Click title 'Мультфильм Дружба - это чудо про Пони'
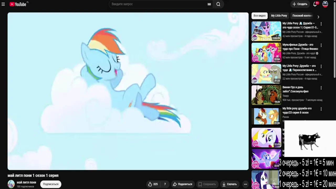The width and height of the screenshot is (336, 189). tap(300, 47)
